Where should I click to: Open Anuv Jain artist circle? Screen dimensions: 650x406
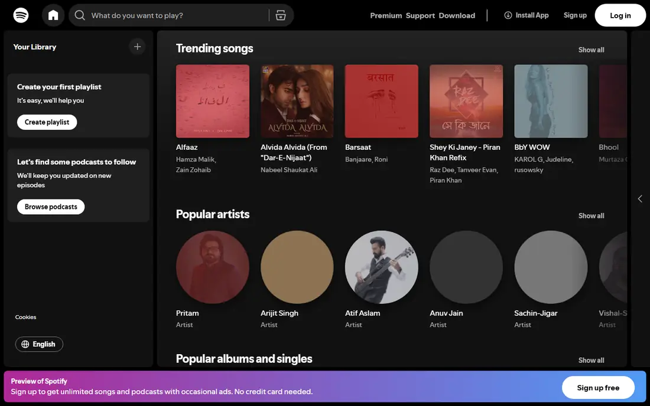pyautogui.click(x=466, y=267)
